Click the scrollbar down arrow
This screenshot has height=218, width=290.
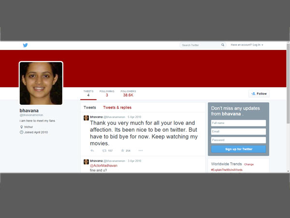[288, 171]
